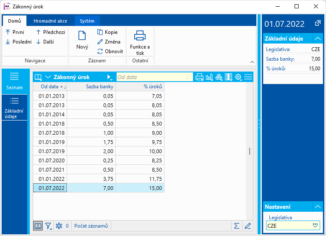This screenshot has width=326, height=236.
Task: Click the pencil edit icon in the status bar
Action: (248, 226)
